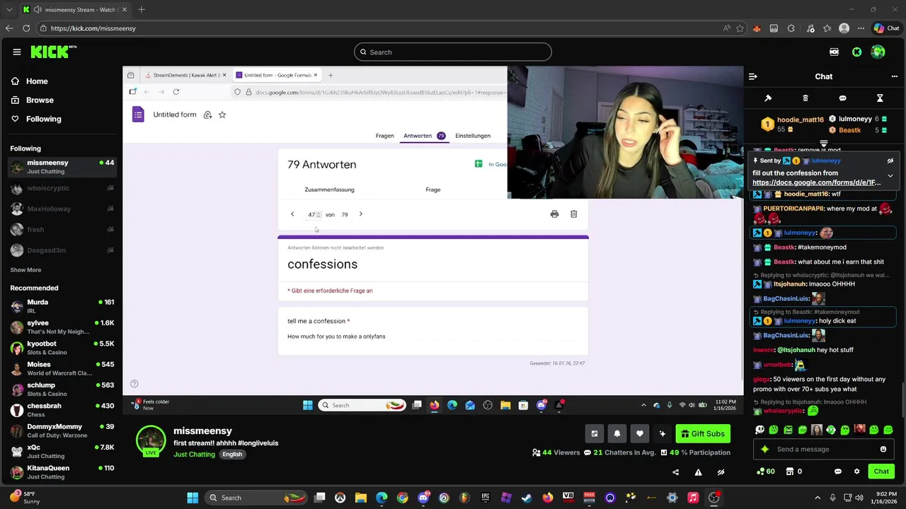
Task: Send message with green Chat button
Action: [881, 472]
